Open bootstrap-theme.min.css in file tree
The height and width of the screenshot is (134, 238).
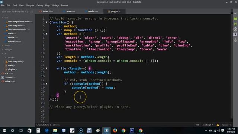[x=20, y=22]
